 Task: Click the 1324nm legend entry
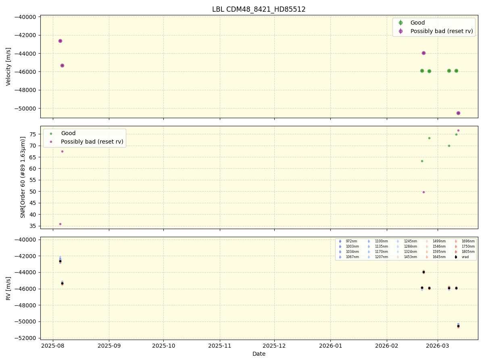[x=410, y=251]
